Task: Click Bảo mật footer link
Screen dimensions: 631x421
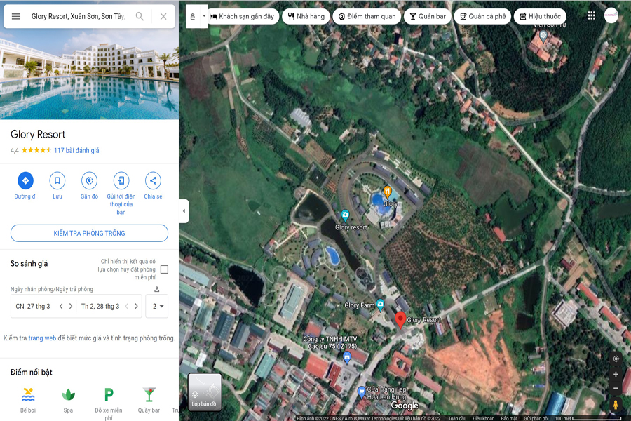Action: pos(509,418)
